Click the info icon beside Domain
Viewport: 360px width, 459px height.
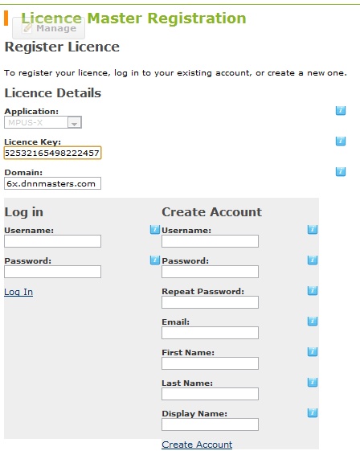point(341,171)
